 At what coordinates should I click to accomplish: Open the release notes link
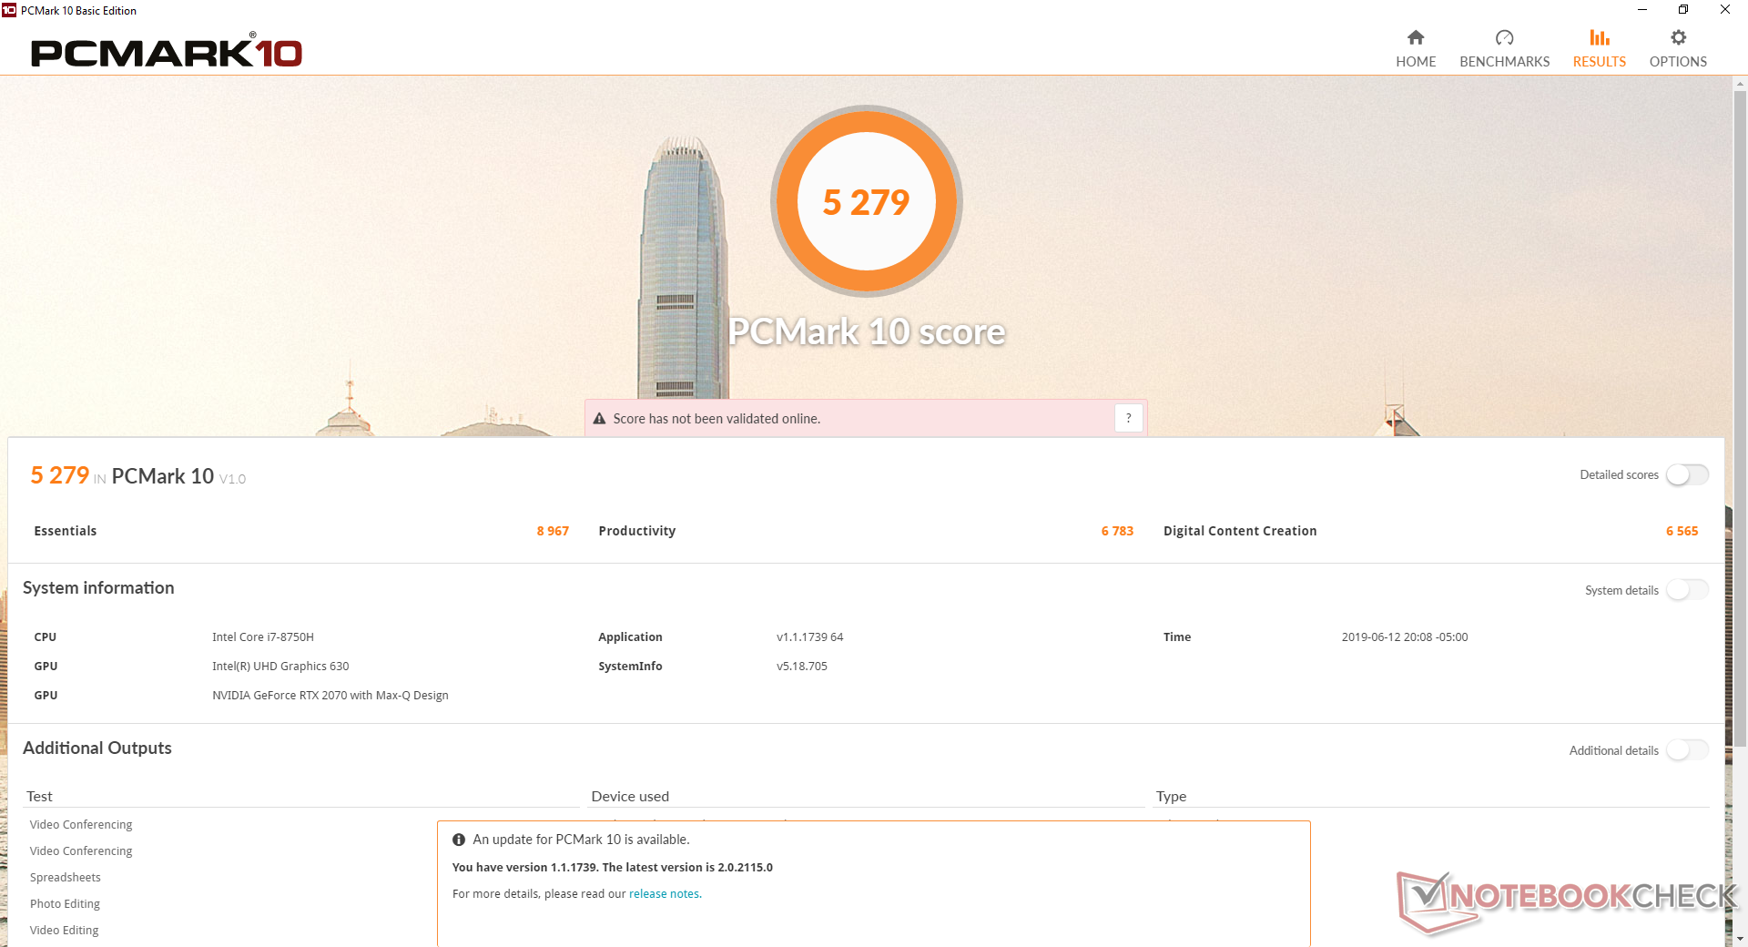664,894
